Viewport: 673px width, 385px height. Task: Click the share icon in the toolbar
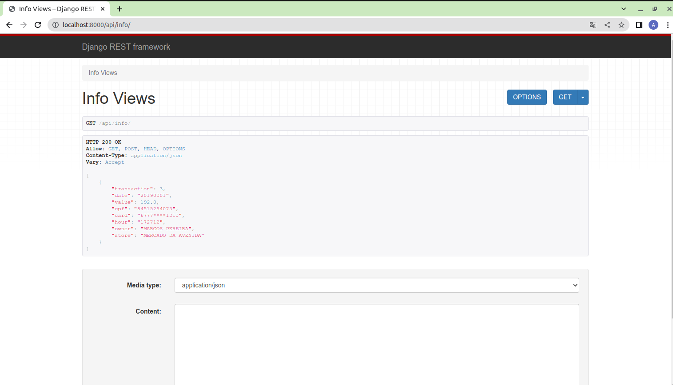click(x=607, y=25)
